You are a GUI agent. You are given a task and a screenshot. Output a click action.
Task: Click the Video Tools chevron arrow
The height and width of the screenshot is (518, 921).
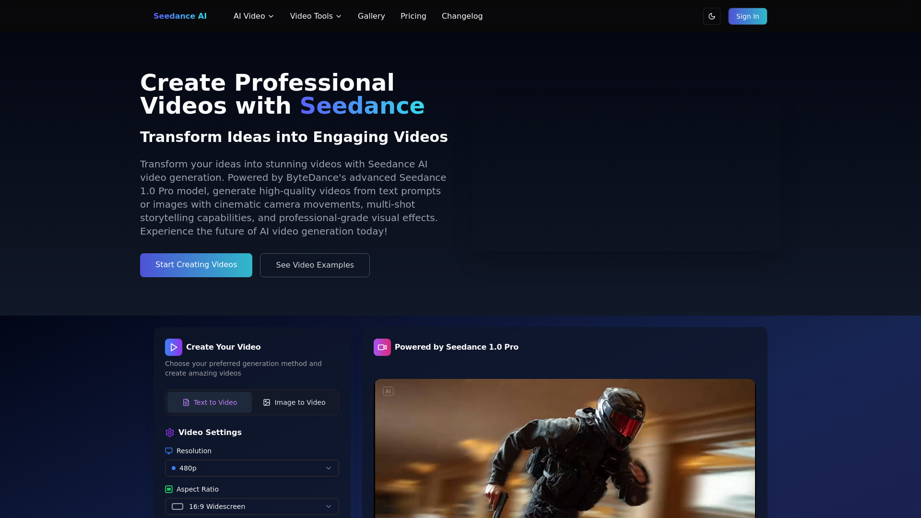click(x=339, y=16)
